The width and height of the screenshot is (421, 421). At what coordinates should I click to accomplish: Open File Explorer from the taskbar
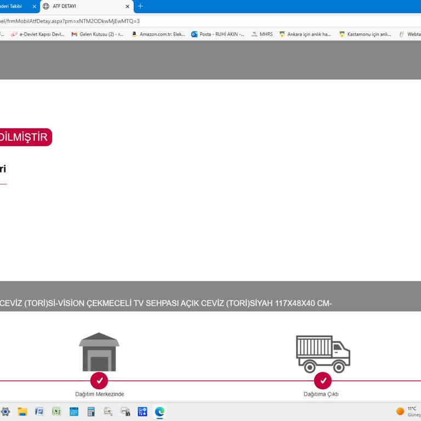[x=22, y=411]
